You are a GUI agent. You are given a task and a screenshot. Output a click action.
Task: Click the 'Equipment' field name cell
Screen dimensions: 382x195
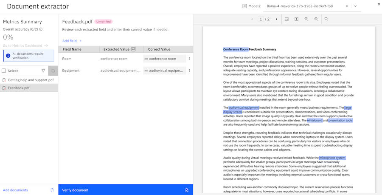pos(70,71)
